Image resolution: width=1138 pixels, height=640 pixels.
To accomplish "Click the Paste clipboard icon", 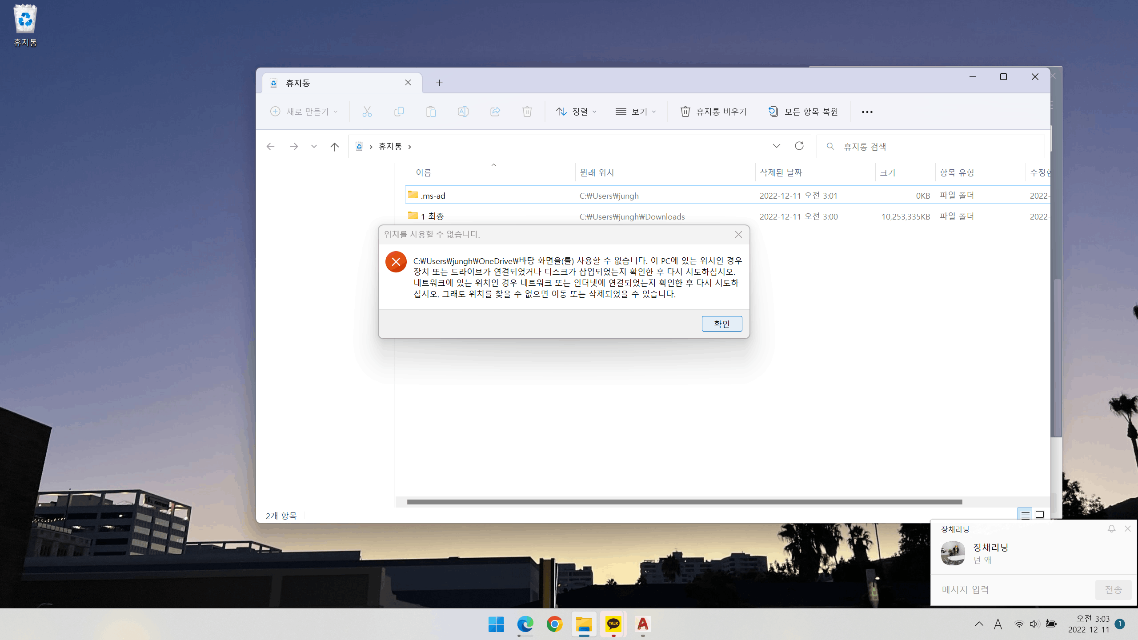I will pyautogui.click(x=431, y=112).
